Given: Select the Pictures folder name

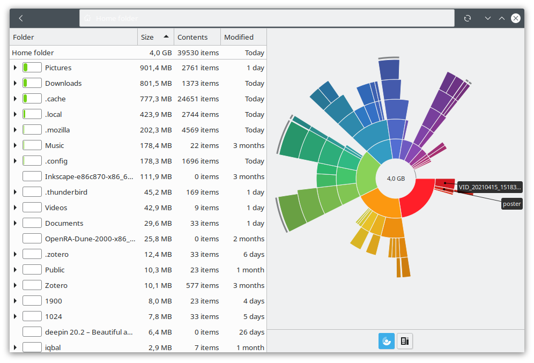Looking at the screenshot, I should click(x=58, y=68).
